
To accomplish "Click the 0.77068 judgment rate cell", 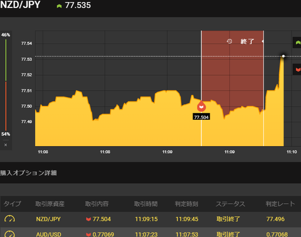I will pos(277,234).
